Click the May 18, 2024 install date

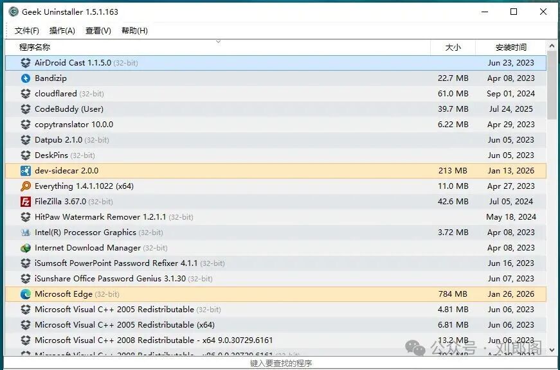coord(511,217)
